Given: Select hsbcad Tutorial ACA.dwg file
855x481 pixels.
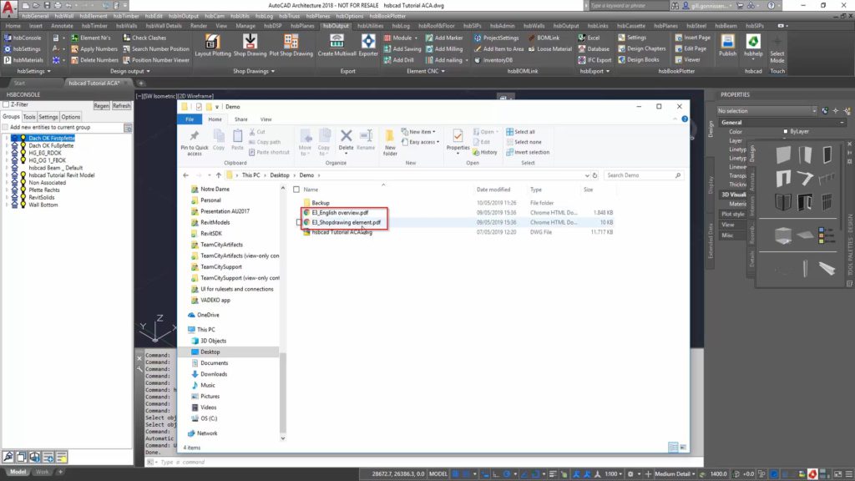Looking at the screenshot, I should click(x=341, y=232).
